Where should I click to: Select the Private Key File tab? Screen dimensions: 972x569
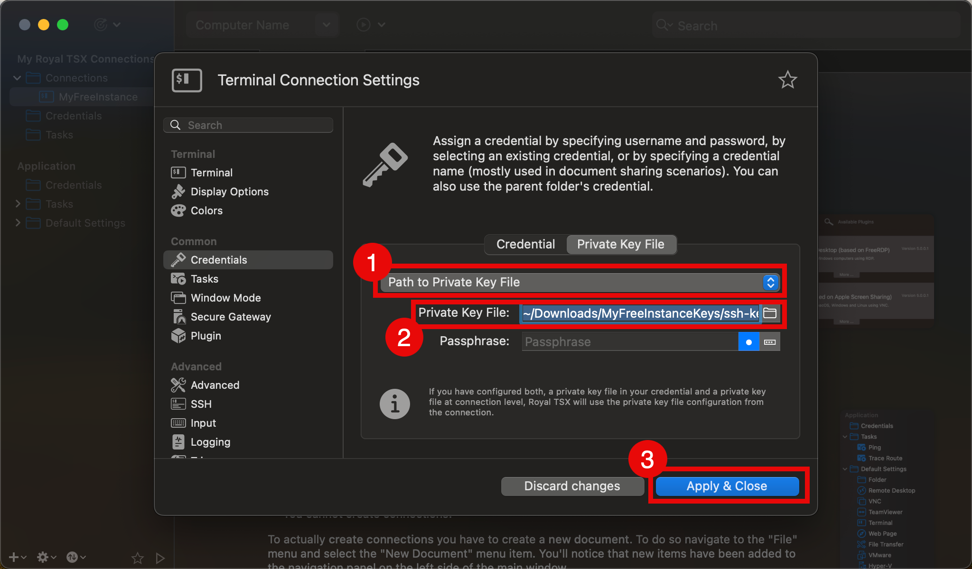pyautogui.click(x=620, y=244)
